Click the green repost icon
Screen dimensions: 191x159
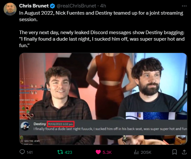[60, 152]
